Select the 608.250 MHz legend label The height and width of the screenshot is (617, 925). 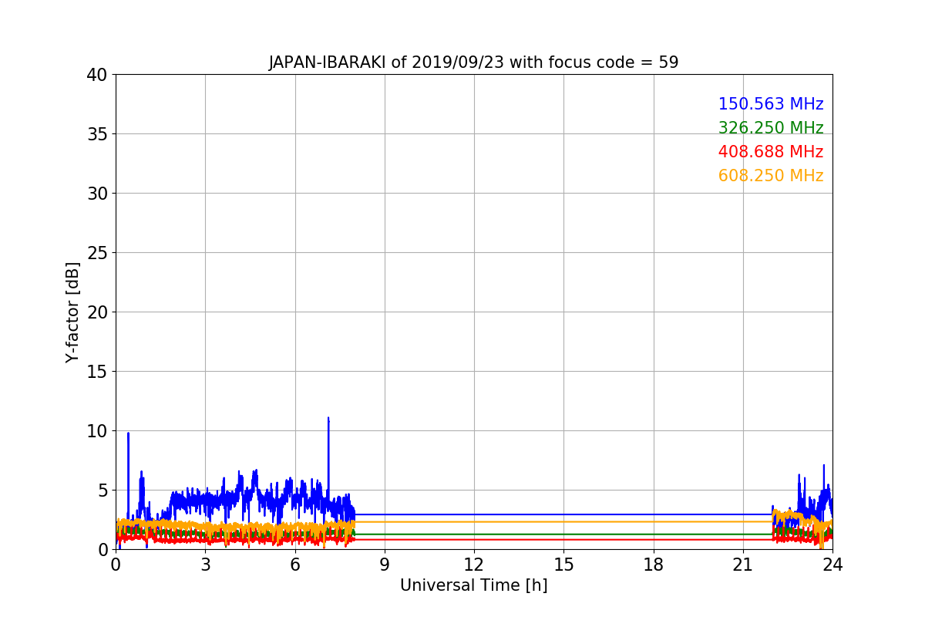771,176
